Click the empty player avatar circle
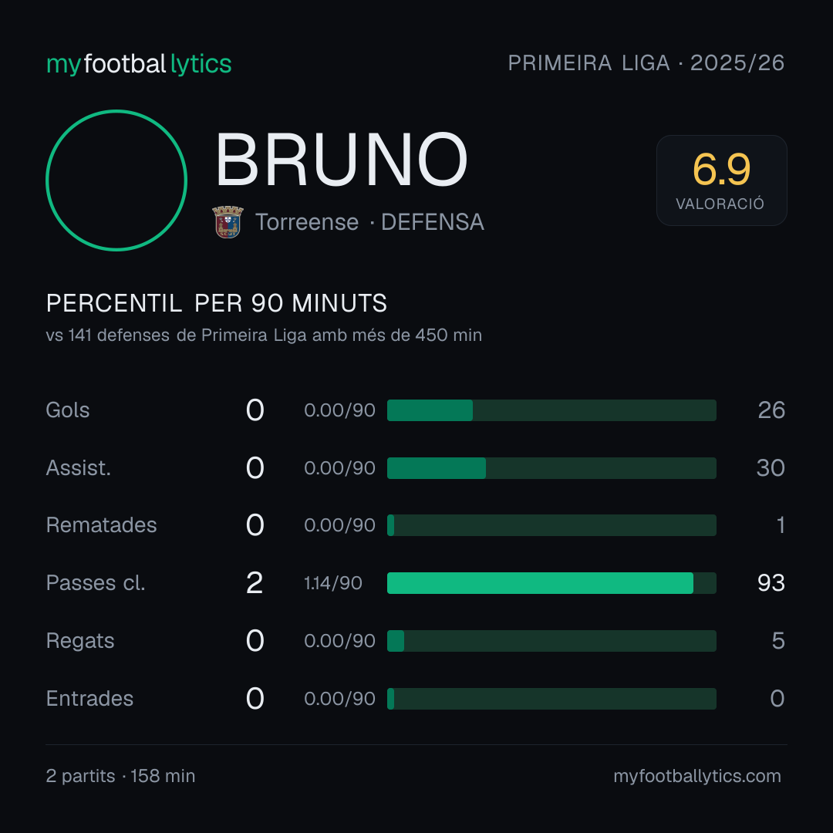Viewport: 833px width, 833px height. coord(116,180)
